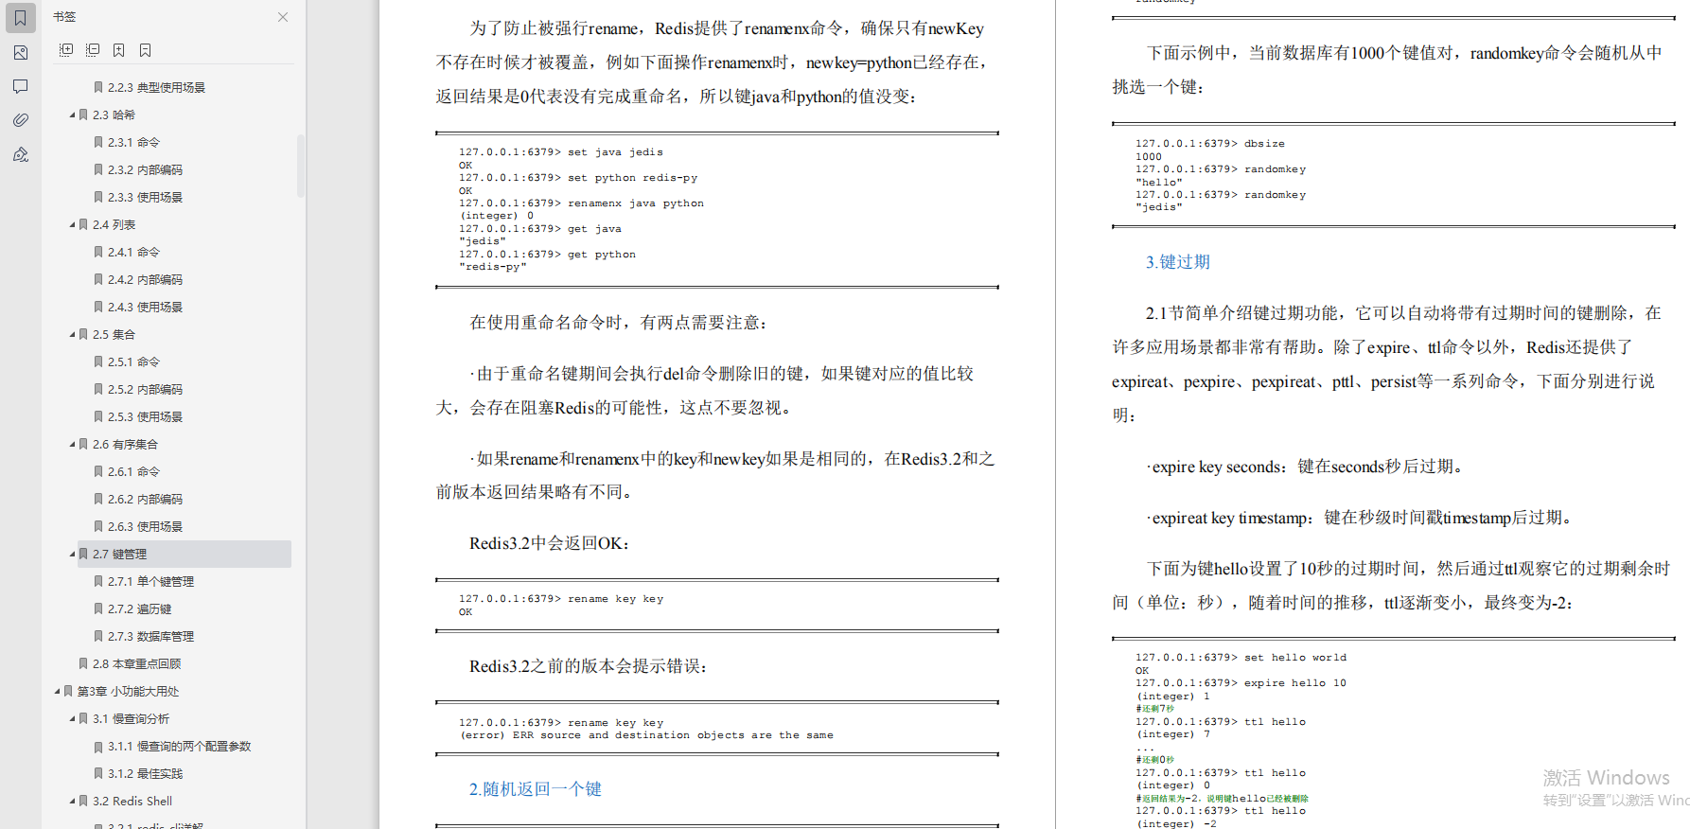Viewport: 1690px width, 829px height.
Task: Open the attachments paperclip icon
Action: pyautogui.click(x=20, y=120)
